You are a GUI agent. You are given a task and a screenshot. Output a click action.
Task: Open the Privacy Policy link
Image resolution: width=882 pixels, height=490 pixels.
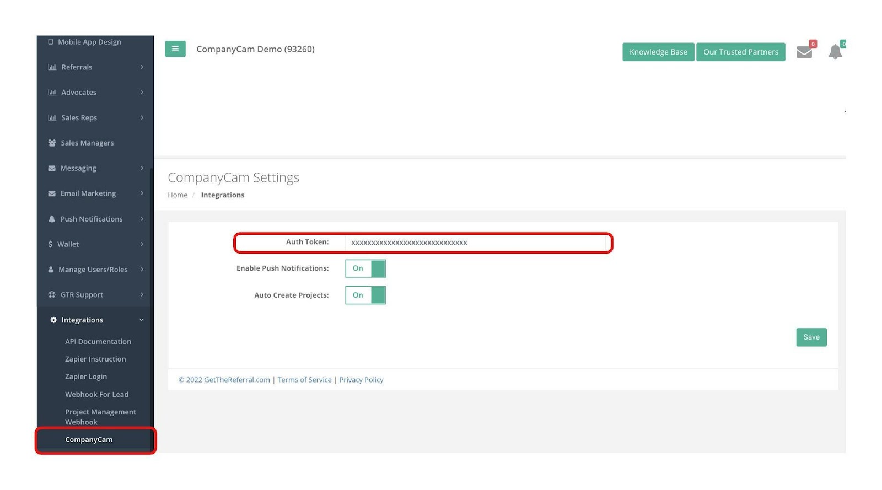[x=361, y=380]
